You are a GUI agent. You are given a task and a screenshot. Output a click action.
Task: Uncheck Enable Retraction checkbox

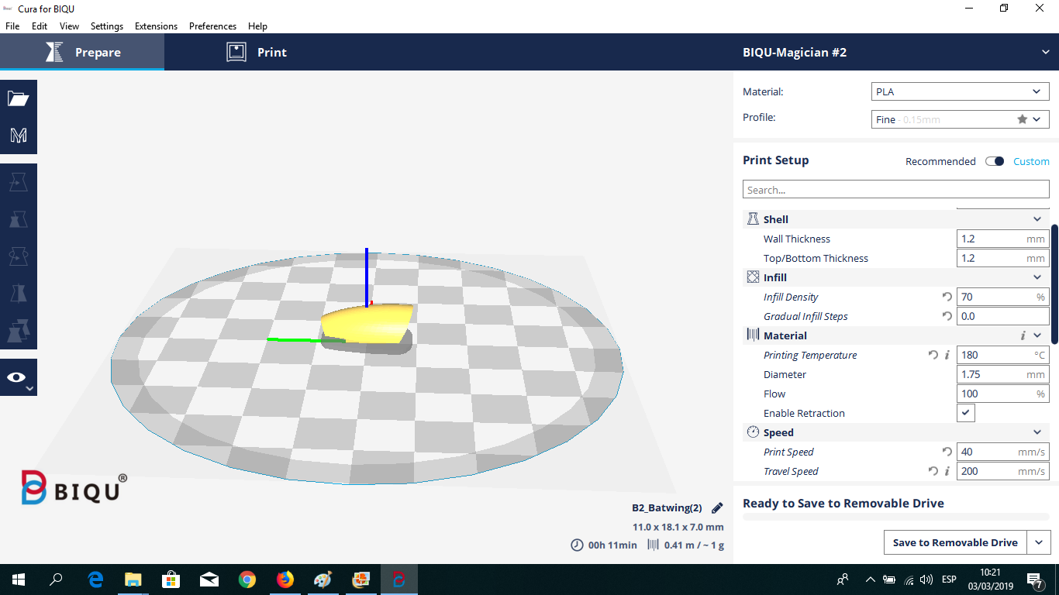point(966,413)
